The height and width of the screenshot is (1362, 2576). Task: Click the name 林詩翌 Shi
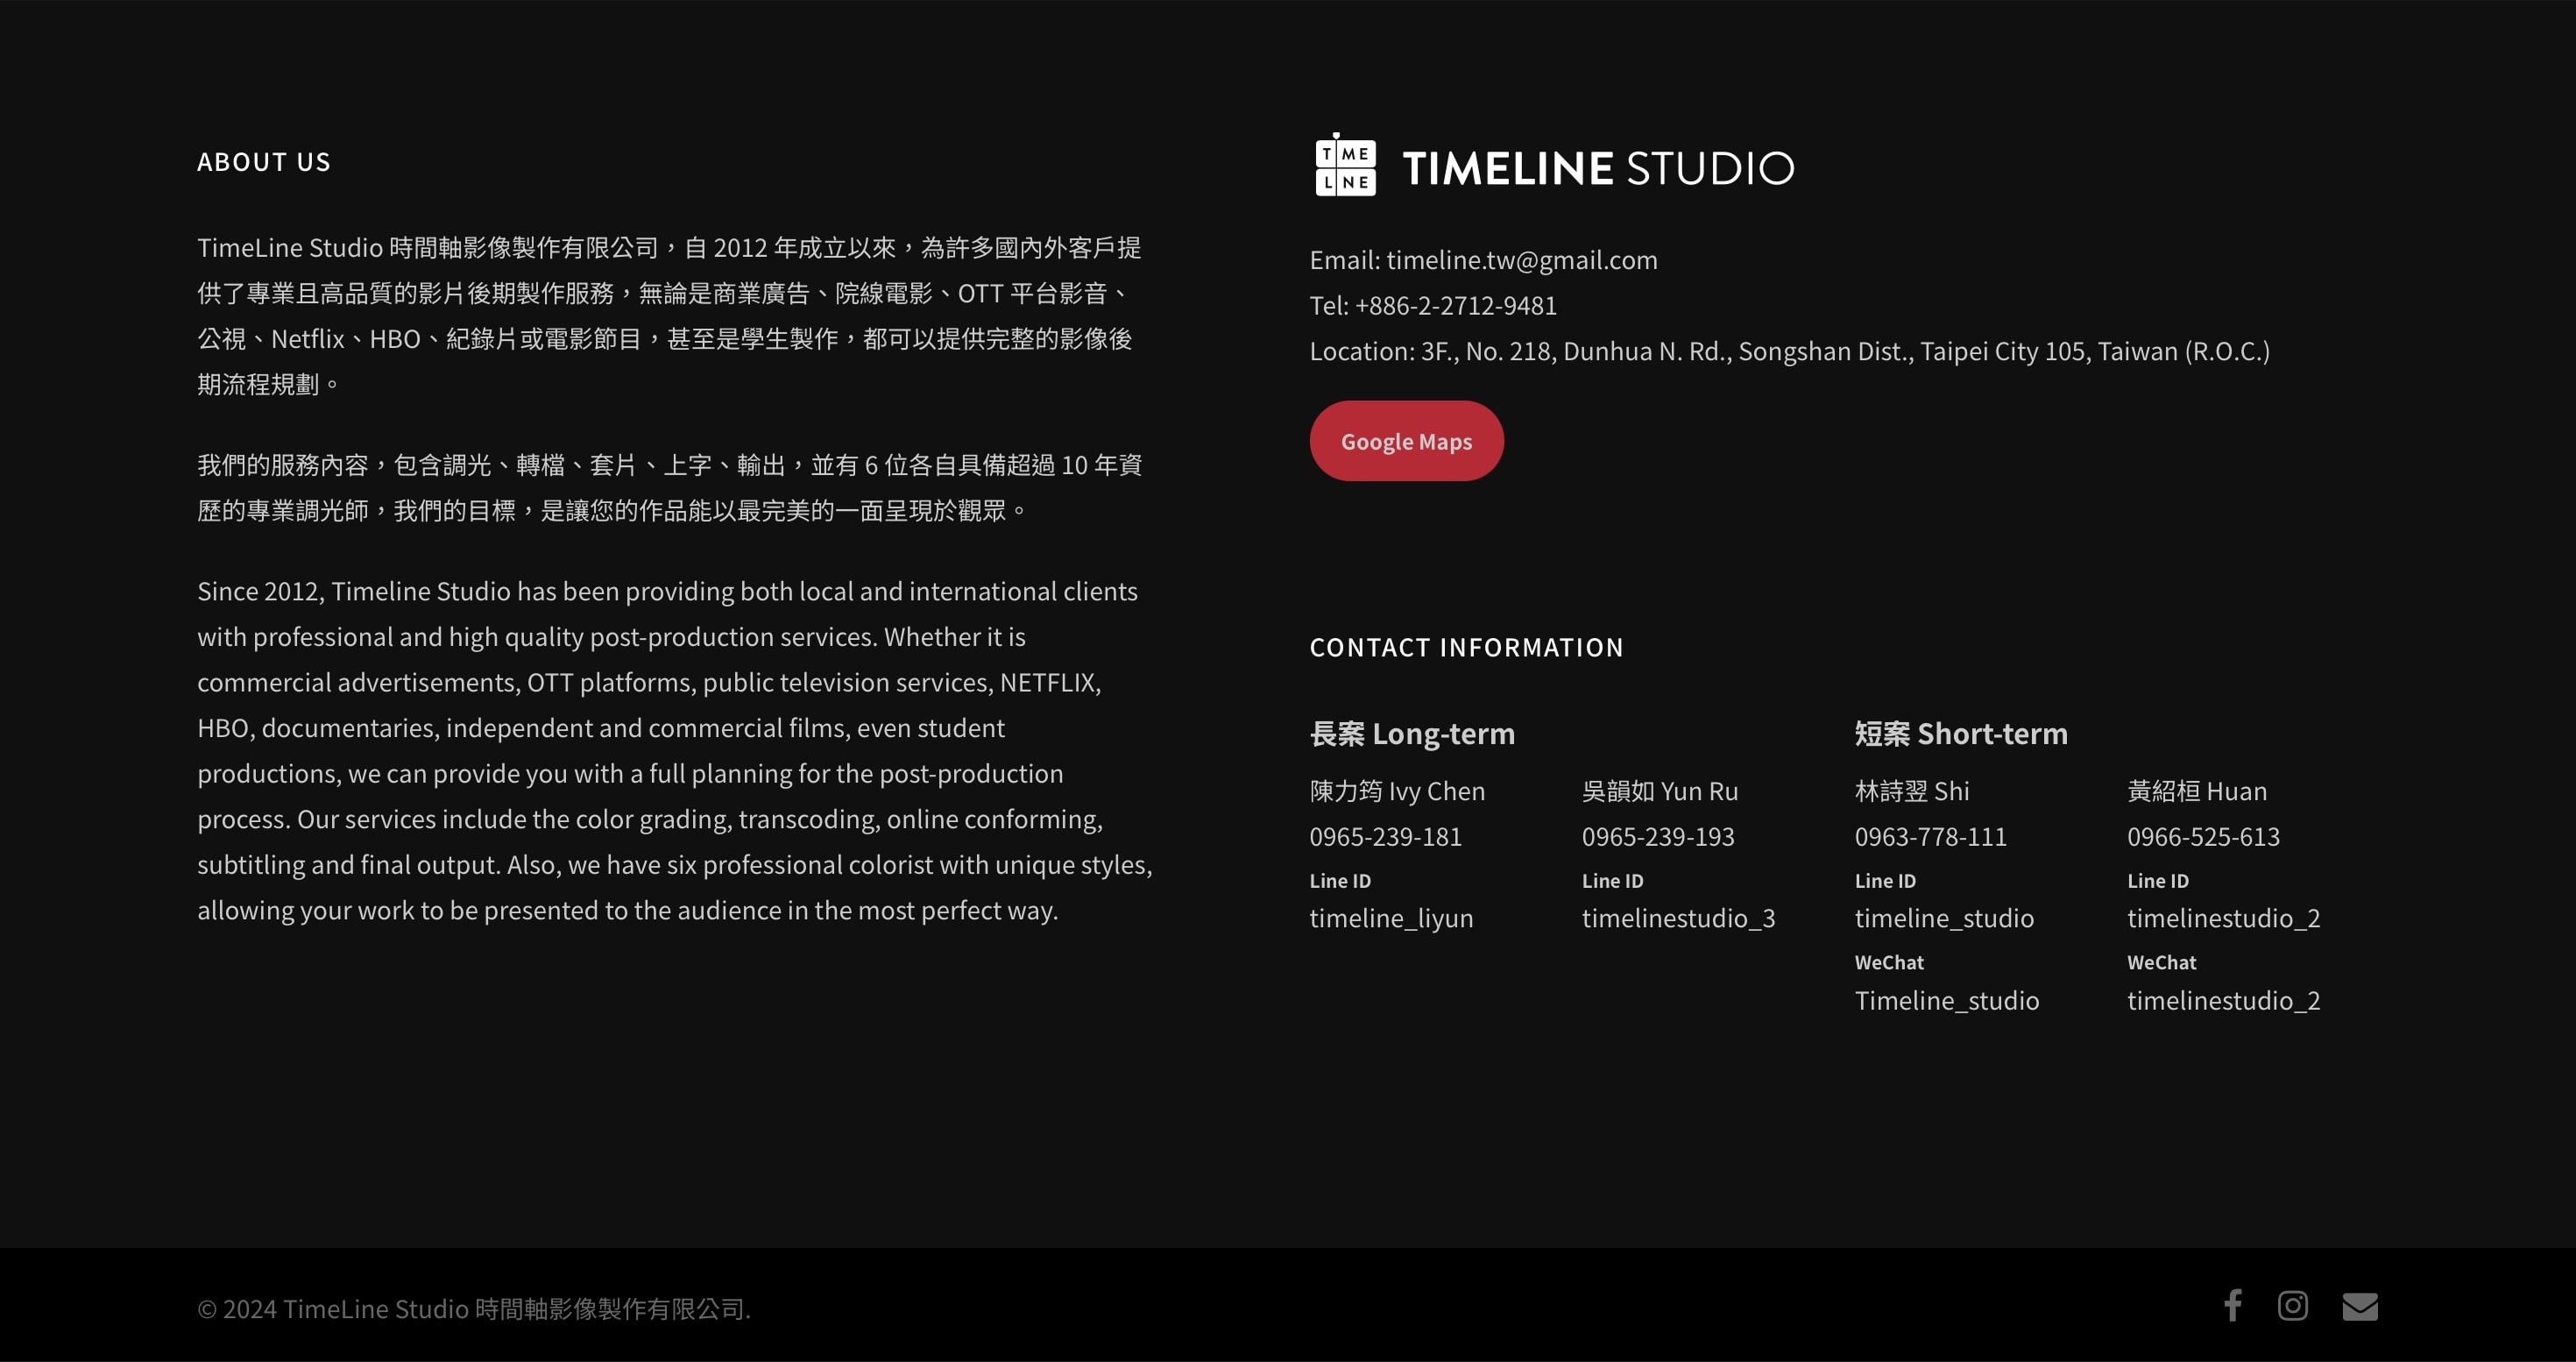pyautogui.click(x=1912, y=791)
